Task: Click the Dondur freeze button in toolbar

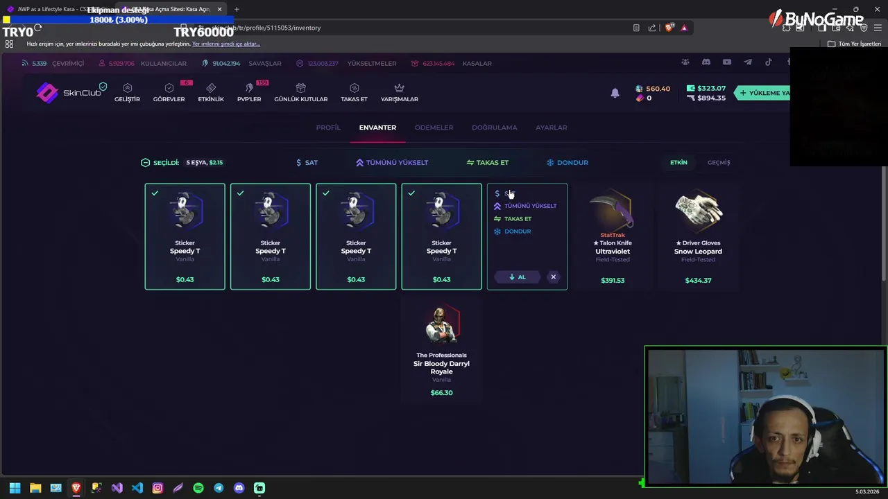Action: click(x=567, y=162)
